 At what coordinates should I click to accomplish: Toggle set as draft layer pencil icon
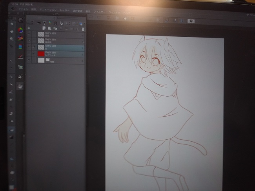tap(50, 23)
